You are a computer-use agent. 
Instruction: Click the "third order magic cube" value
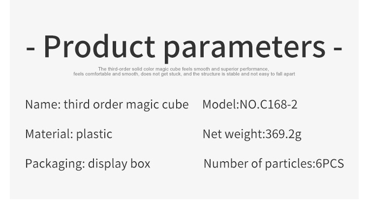pyautogui.click(x=126, y=104)
